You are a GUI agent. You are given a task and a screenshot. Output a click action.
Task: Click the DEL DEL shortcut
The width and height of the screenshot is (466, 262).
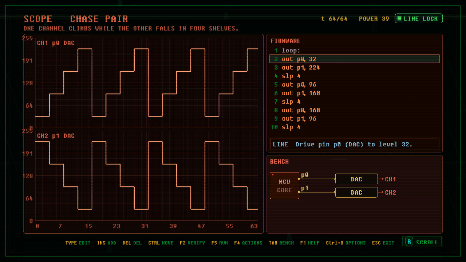coord(132,243)
